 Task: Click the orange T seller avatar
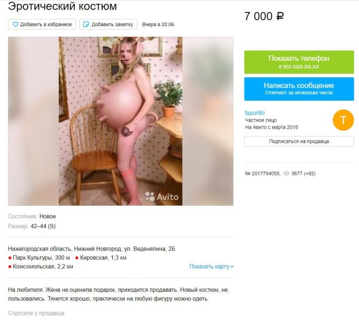coord(343,120)
